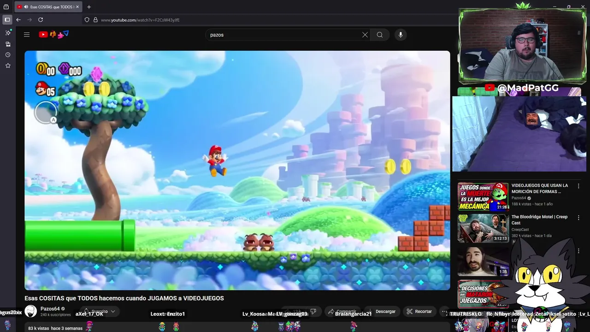
Task: Open the history panel in the sidebar
Action: [x=8, y=55]
